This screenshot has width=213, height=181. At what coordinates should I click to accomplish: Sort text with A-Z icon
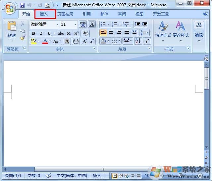(x=138, y=41)
